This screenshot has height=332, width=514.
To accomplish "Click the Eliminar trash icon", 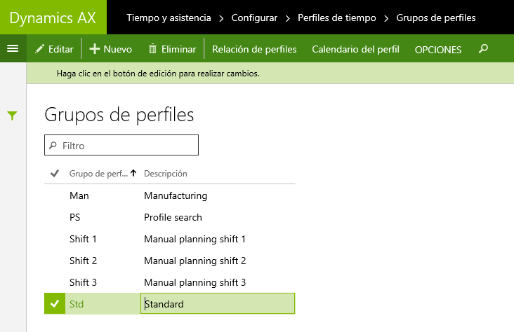I will click(152, 49).
